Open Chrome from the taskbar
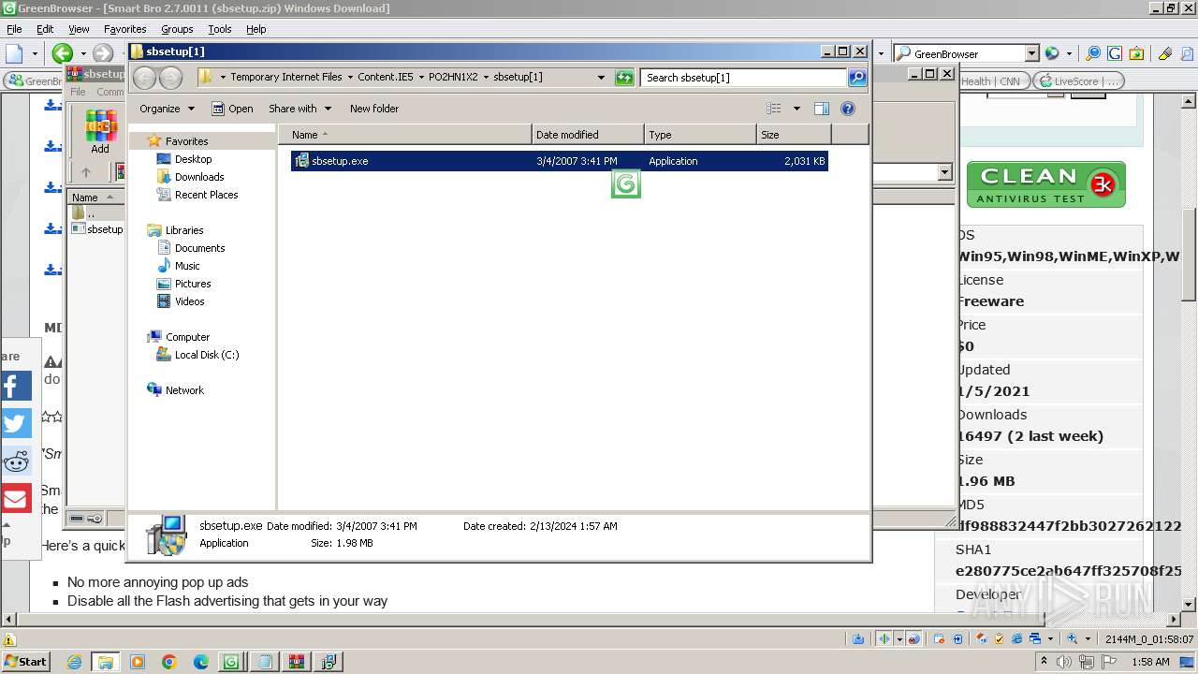This screenshot has height=674, width=1198. point(169,662)
